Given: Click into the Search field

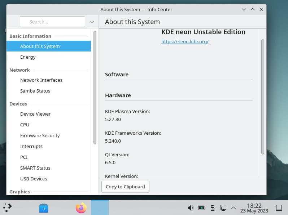Looking at the screenshot, I should click(x=52, y=22).
